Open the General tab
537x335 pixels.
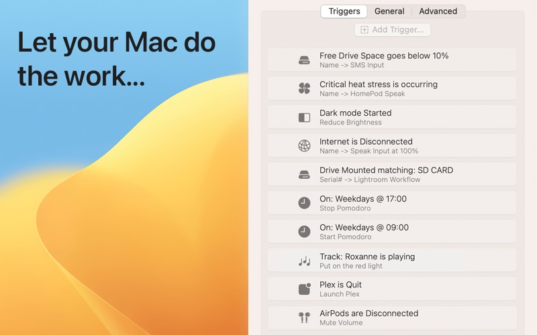pos(389,11)
